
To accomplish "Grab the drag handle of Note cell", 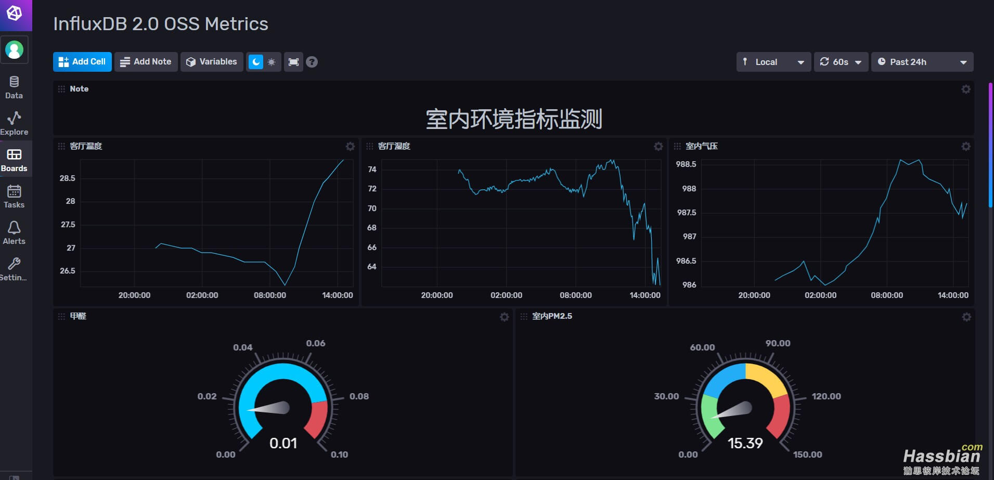I will [61, 89].
